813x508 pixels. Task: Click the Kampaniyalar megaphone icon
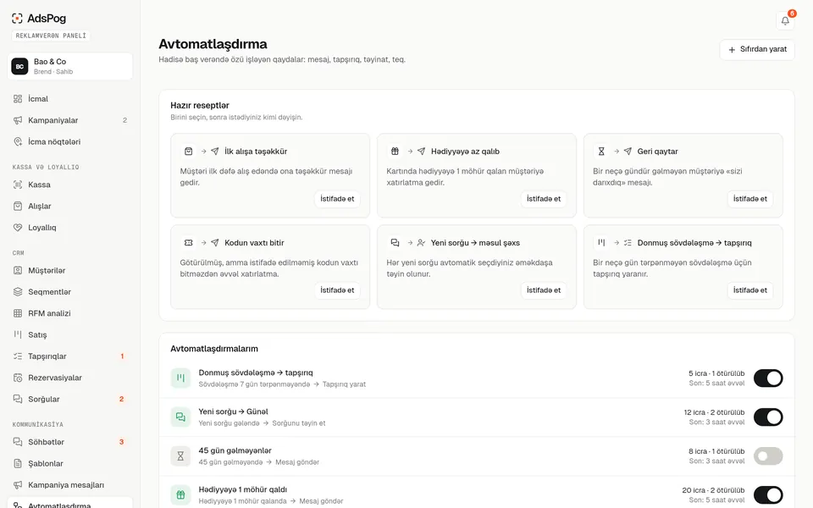[x=18, y=120]
